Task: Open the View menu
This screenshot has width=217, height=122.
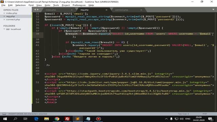Action: (39, 5)
